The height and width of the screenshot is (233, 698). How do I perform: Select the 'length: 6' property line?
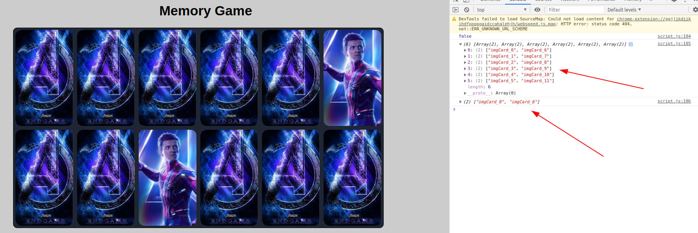click(479, 87)
